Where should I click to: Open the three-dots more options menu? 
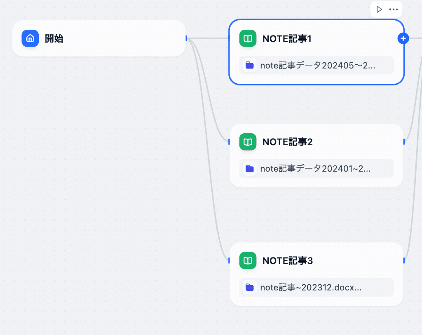coord(394,9)
